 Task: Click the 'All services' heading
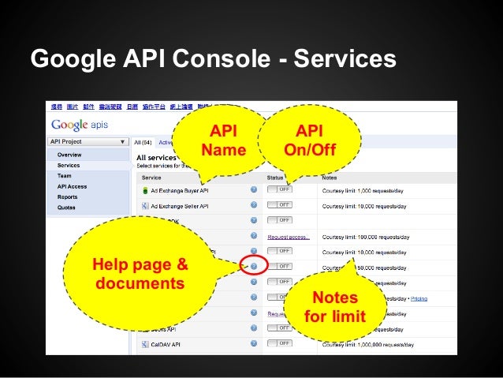(x=156, y=158)
